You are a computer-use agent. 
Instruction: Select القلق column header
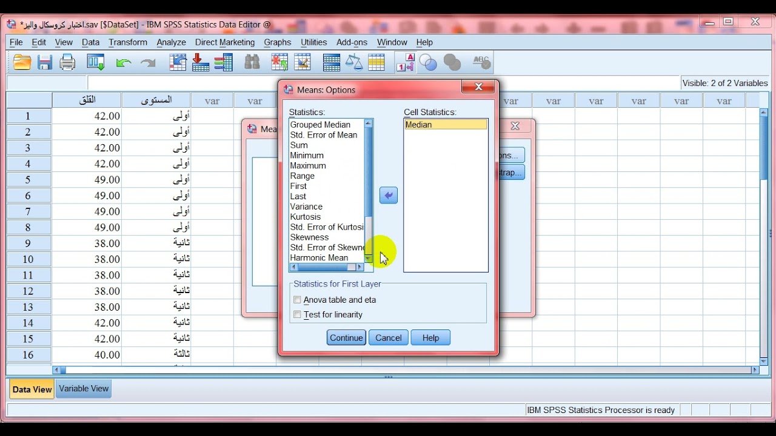tap(87, 101)
